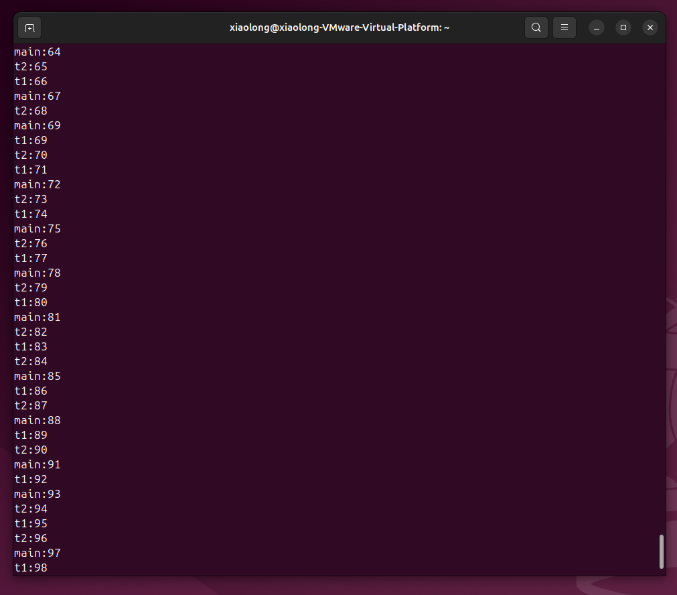This screenshot has height=595, width=677.
Task: Select the line "t2:87"
Action: pyautogui.click(x=31, y=406)
